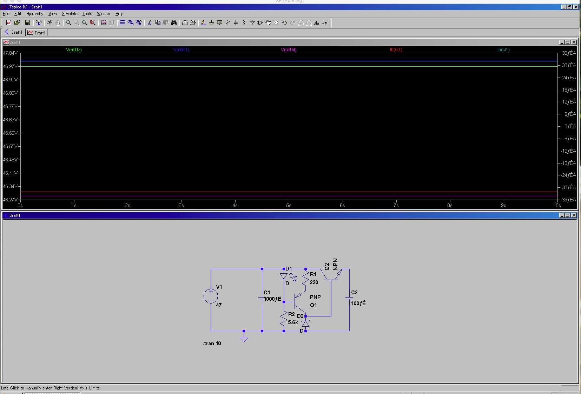The width and height of the screenshot is (581, 394).
Task: Click the R1 220 resistor value
Action: pos(314,282)
